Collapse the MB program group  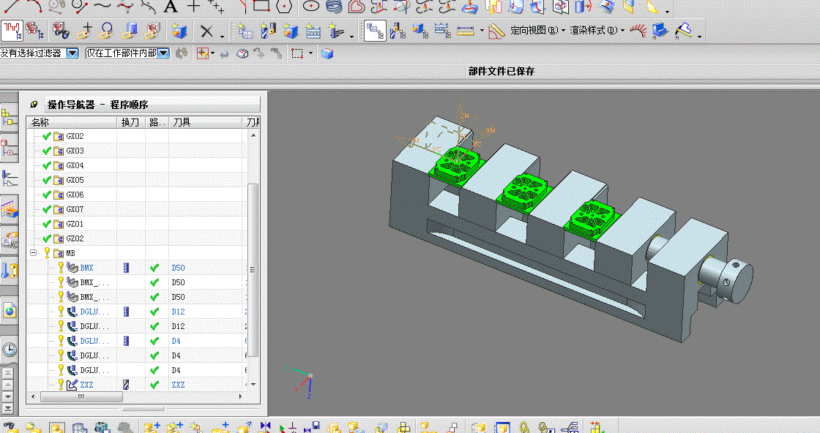33,253
